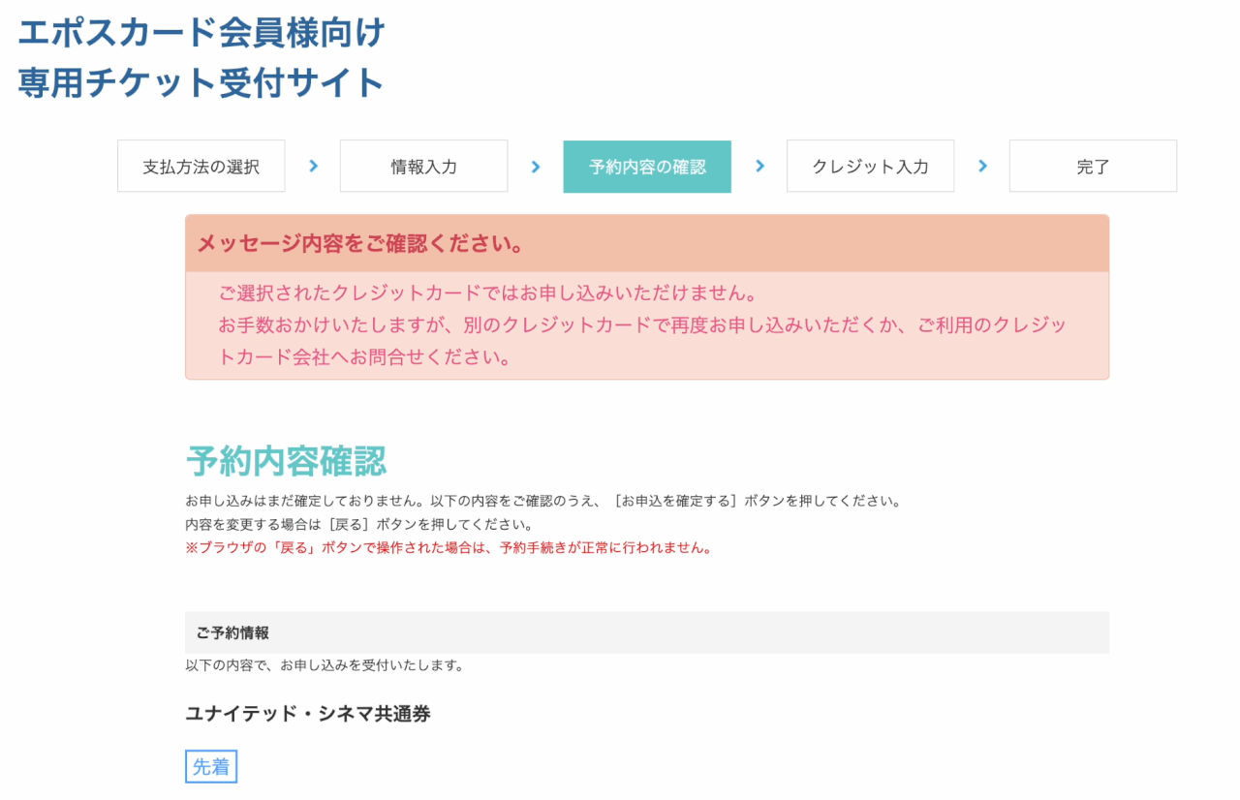This screenshot has width=1240, height=800.
Task: Click the arrow icon after クレジット入力
Action: pyautogui.click(x=982, y=167)
